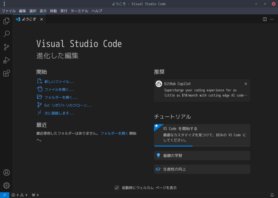The height and width of the screenshot is (198, 278).
Task: Toggle 起動時にウェルカム ページを表示 checkbox
Action: point(117,187)
